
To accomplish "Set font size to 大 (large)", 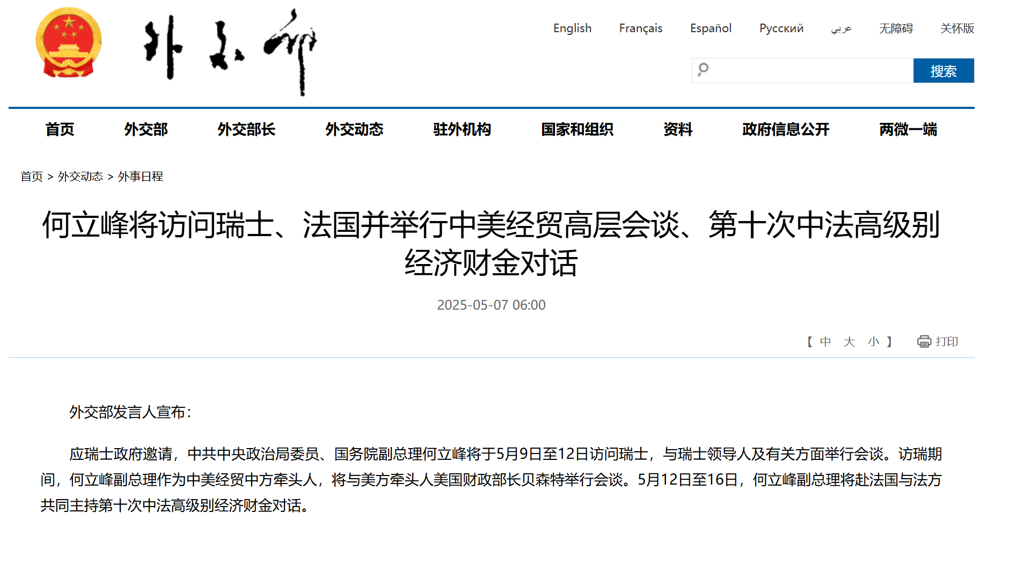I will coord(849,342).
